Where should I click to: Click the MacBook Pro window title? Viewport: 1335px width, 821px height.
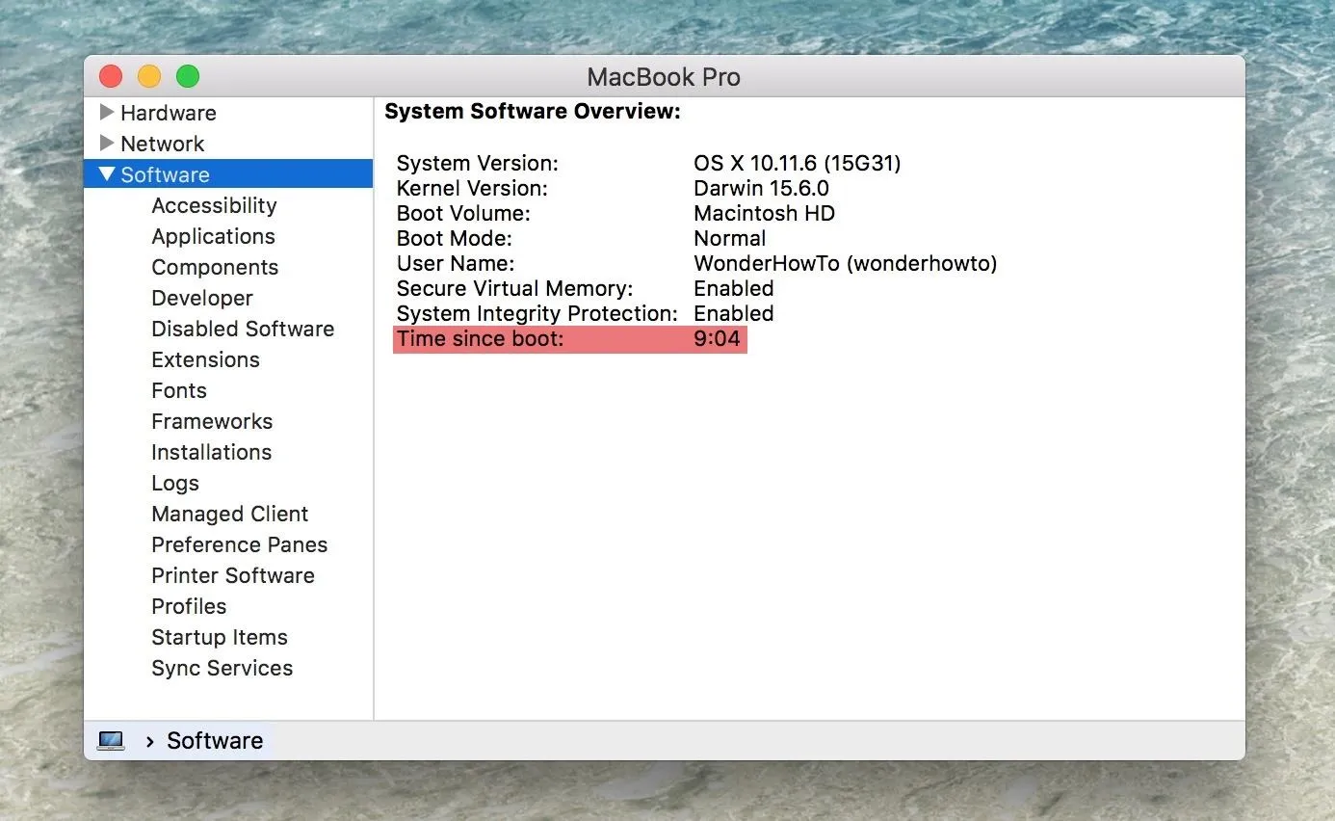(664, 77)
